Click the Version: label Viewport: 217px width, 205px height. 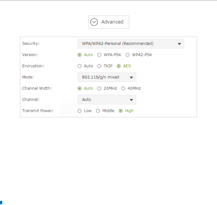click(30, 55)
